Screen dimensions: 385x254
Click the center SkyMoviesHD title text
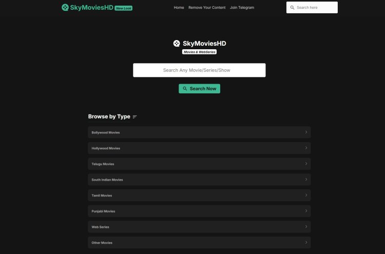[204, 44]
